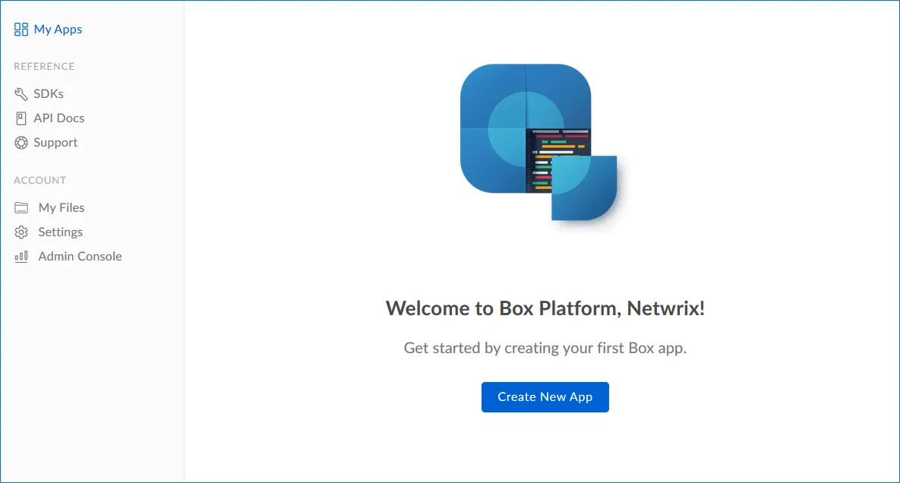Open the SDKs reference page
The width and height of the screenshot is (900, 483).
pos(48,93)
